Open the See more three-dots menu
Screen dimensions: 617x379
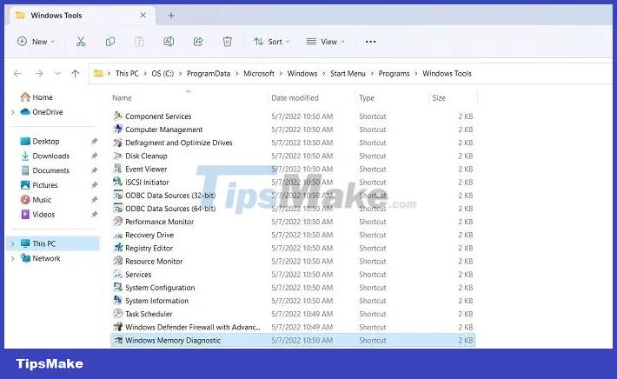click(370, 42)
